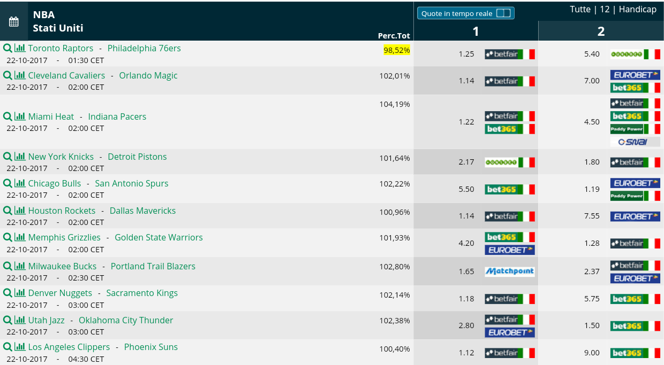Open the calendar icon beside NBA
This screenshot has height=365, width=664.
coord(14,21)
